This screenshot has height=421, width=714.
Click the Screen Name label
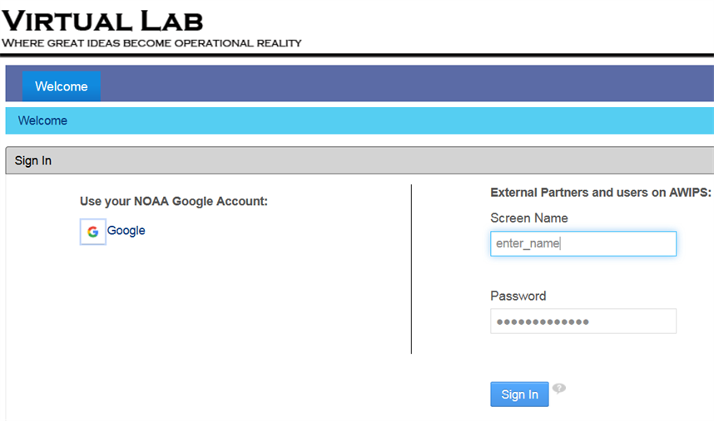pyautogui.click(x=529, y=218)
